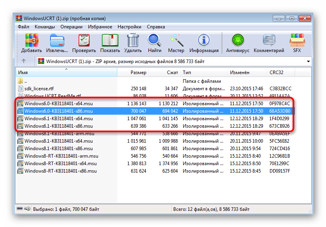Click CRC32 value C3B32BCC
The width and height of the screenshot is (326, 227).
(281, 88)
